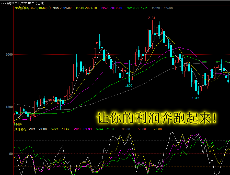Select the yellow WR2 73.42 label

coord(60,129)
